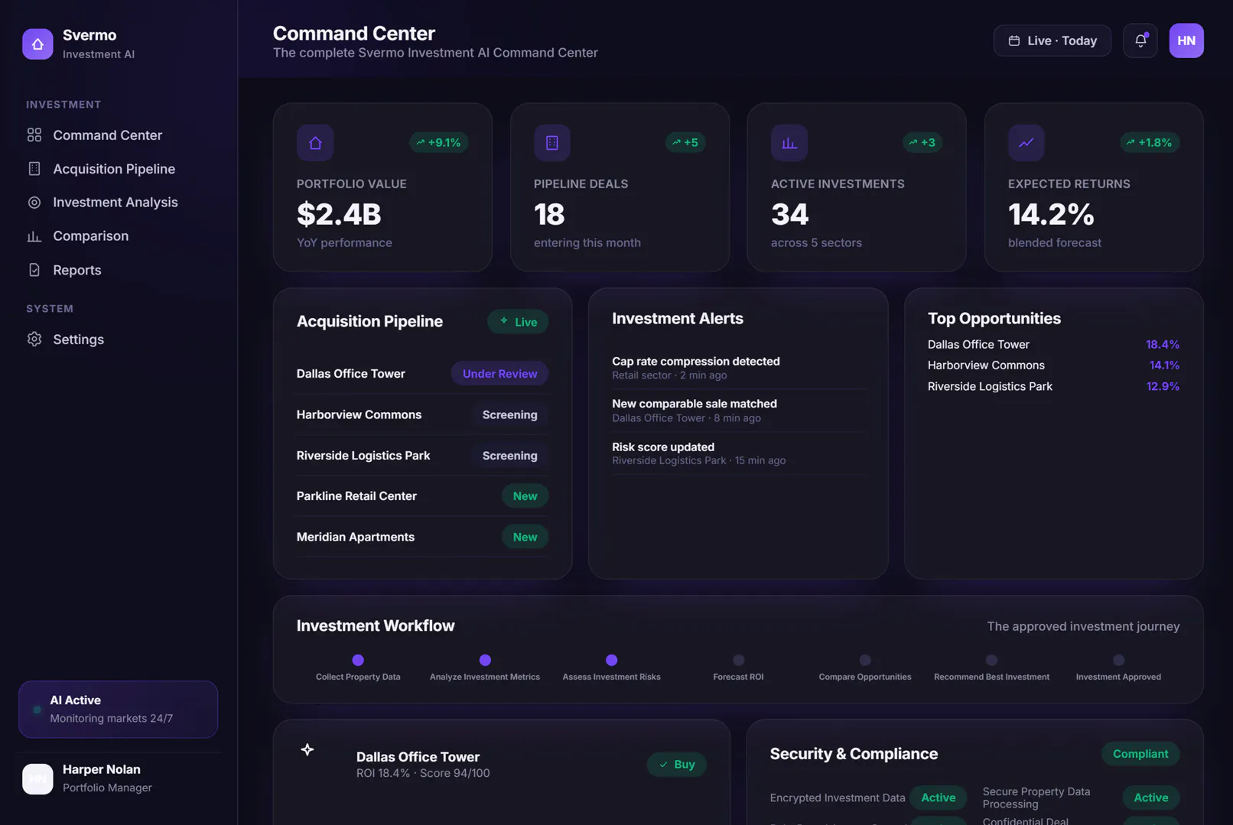
Task: Click the Investment Analysis target icon
Action: 34,203
